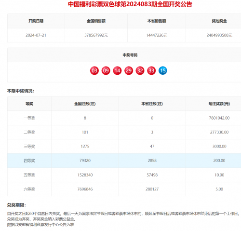241x231 pixels.
Task: Click second prize national count 101
Action: pos(85,132)
